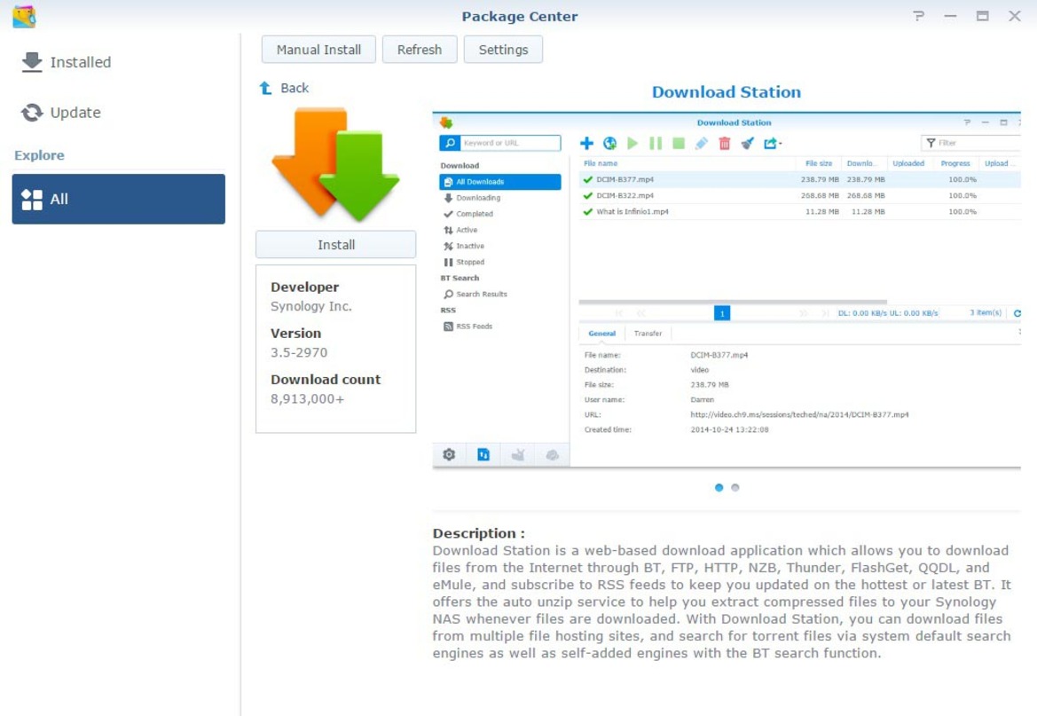
Task: Select the DCIM-B377.mp4 download row
Action: 799,179
